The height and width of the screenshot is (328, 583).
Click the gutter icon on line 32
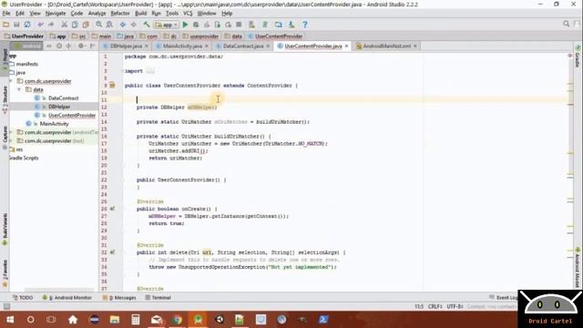click(x=112, y=252)
